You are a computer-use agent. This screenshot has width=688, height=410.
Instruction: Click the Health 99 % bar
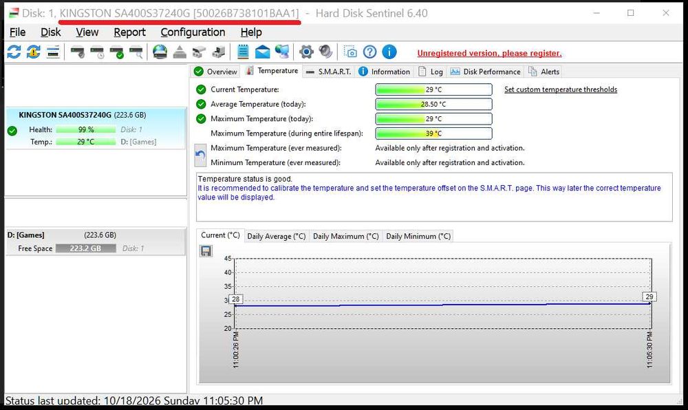(x=86, y=129)
